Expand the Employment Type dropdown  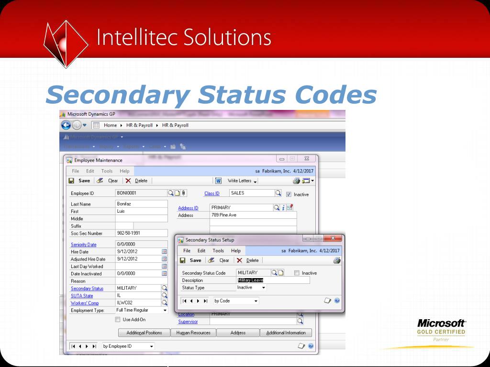(165, 310)
